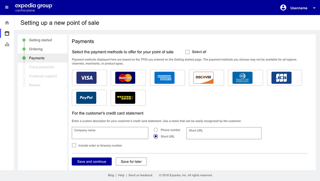Open the Fraud protection step
320x181 pixels.
coord(42,67)
